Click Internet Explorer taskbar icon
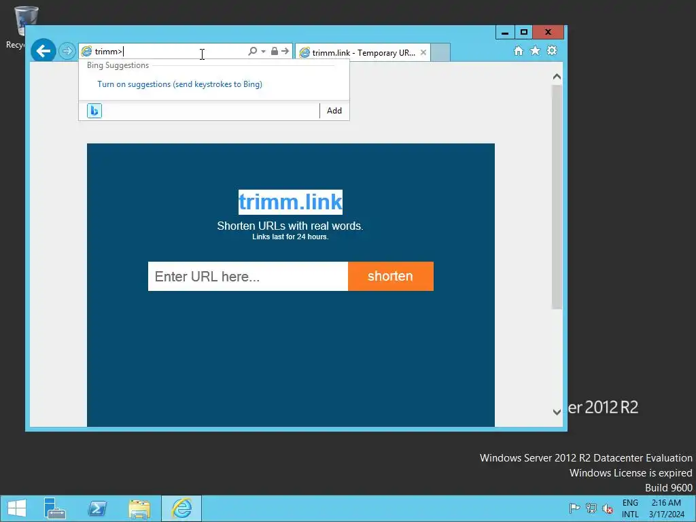The height and width of the screenshot is (522, 696). [x=181, y=508]
